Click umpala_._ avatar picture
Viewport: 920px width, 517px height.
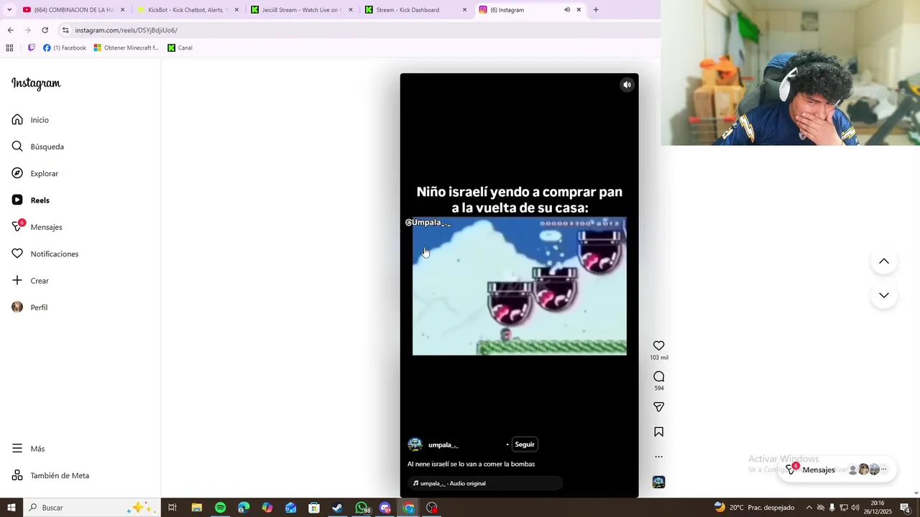415,444
